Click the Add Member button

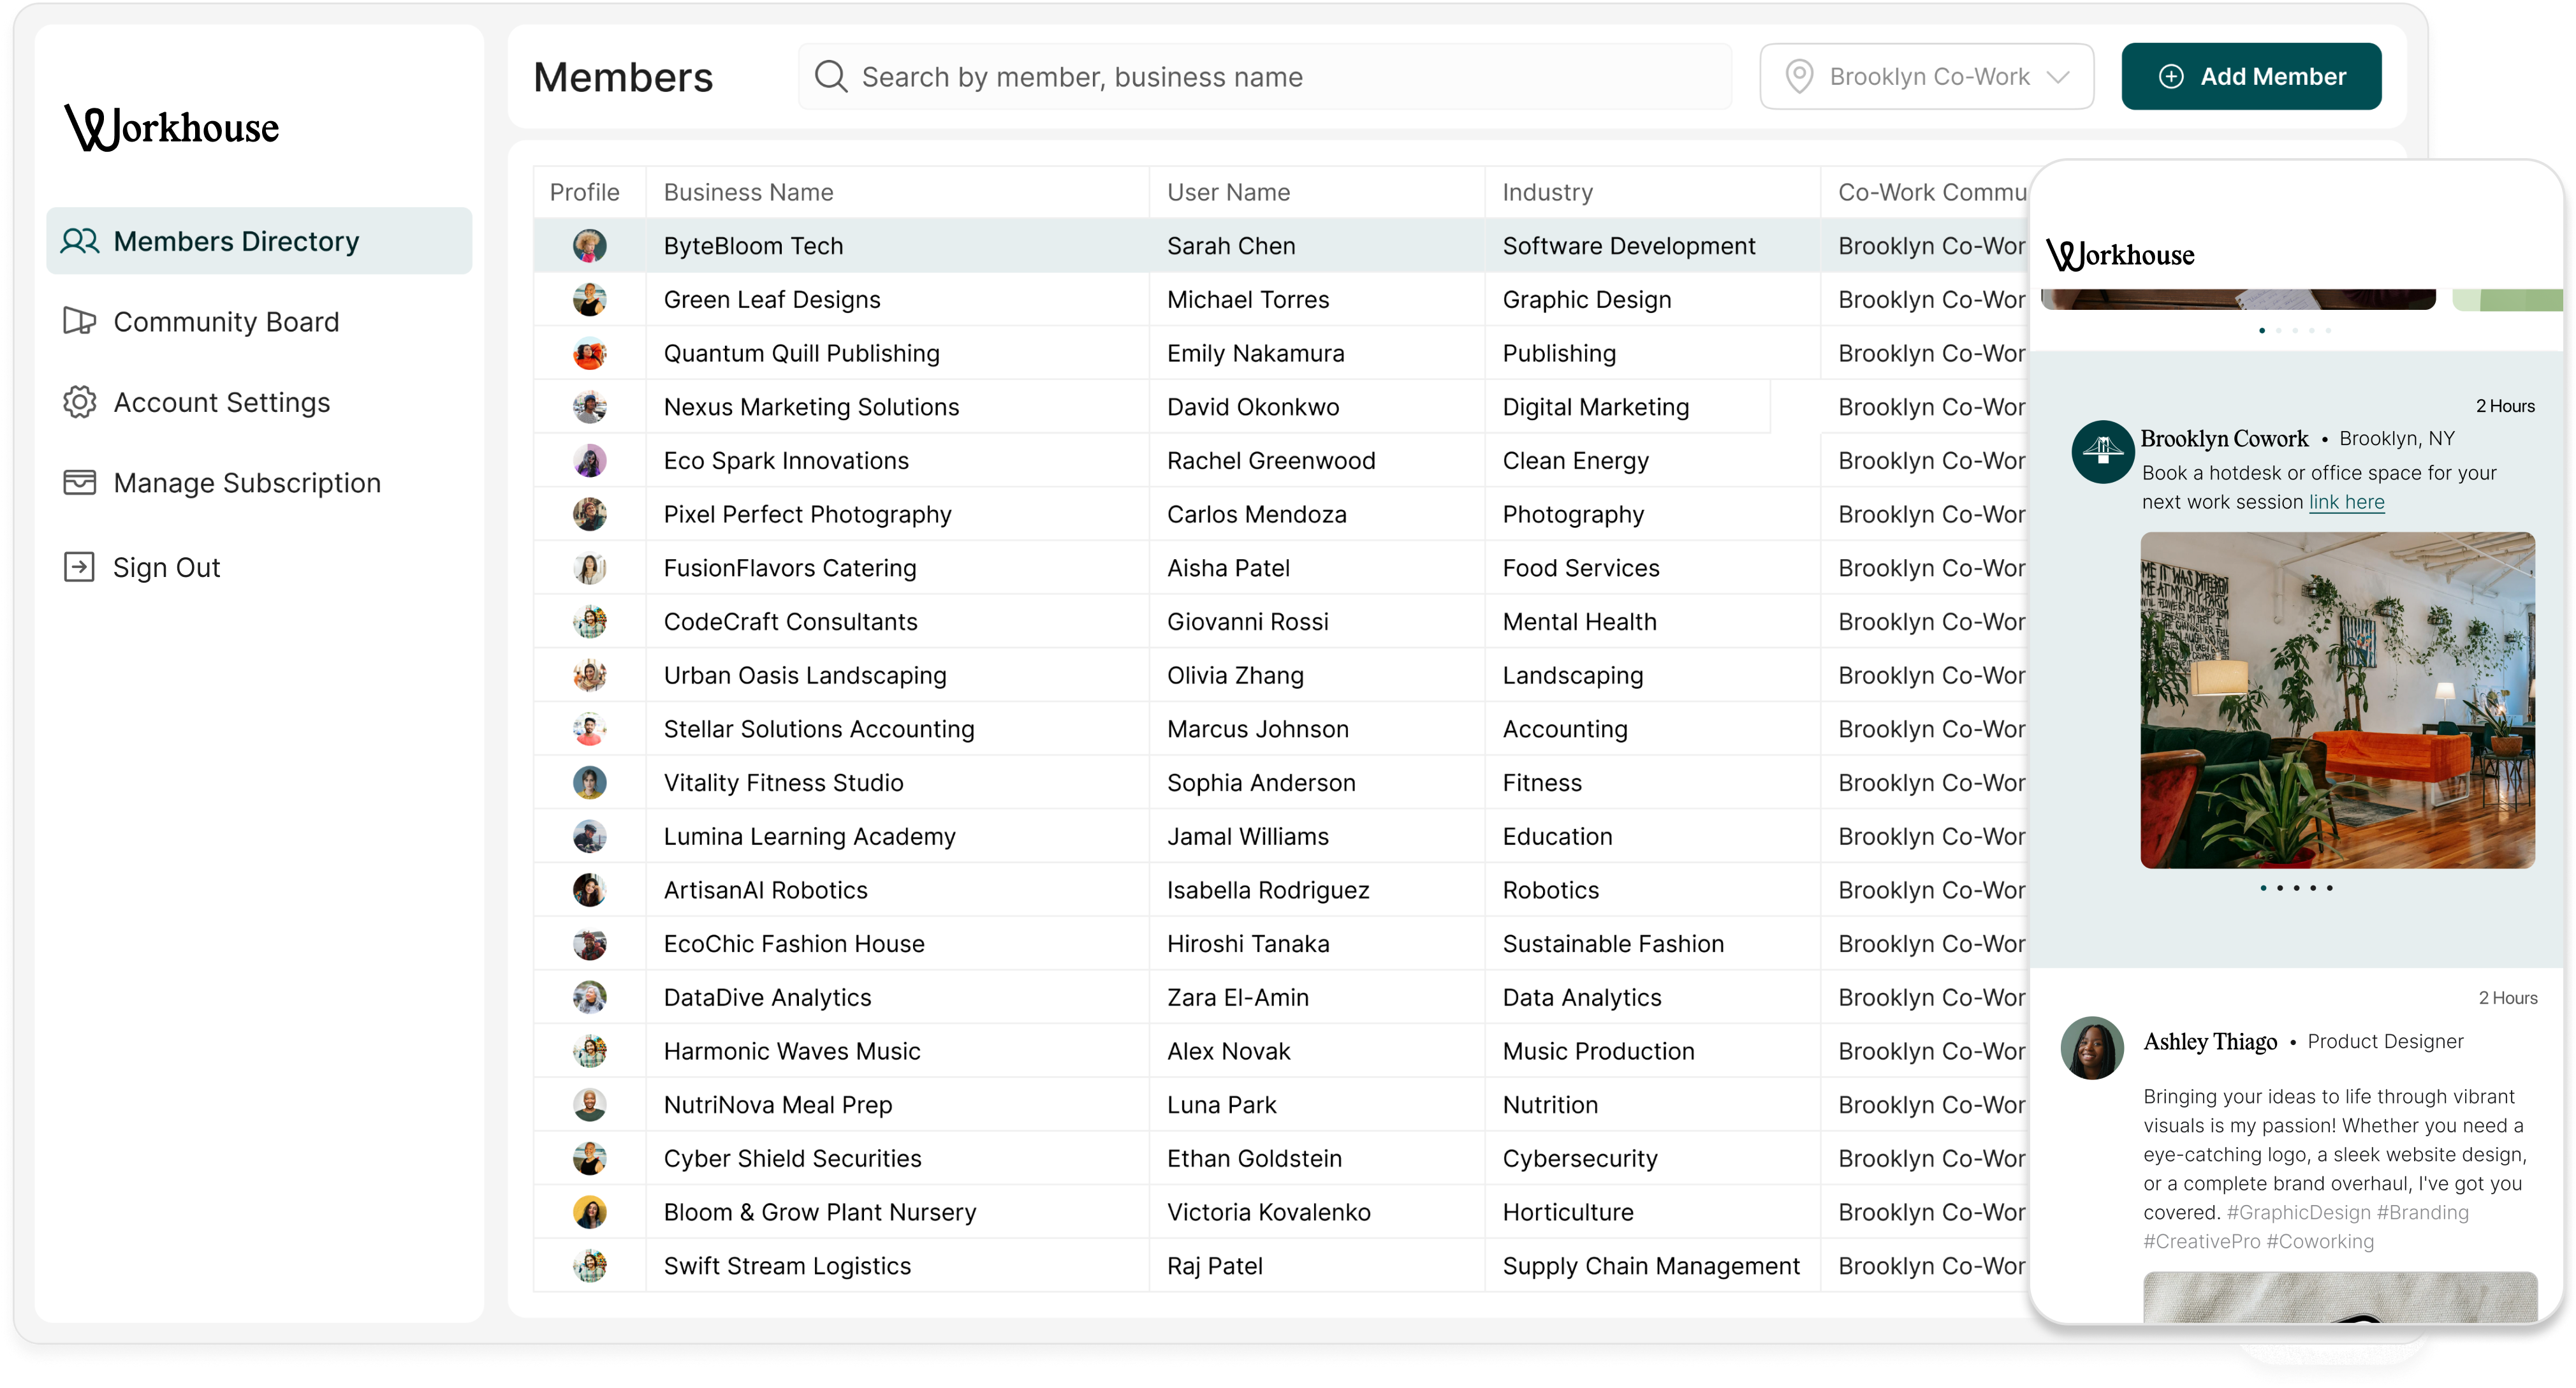click(x=2251, y=76)
